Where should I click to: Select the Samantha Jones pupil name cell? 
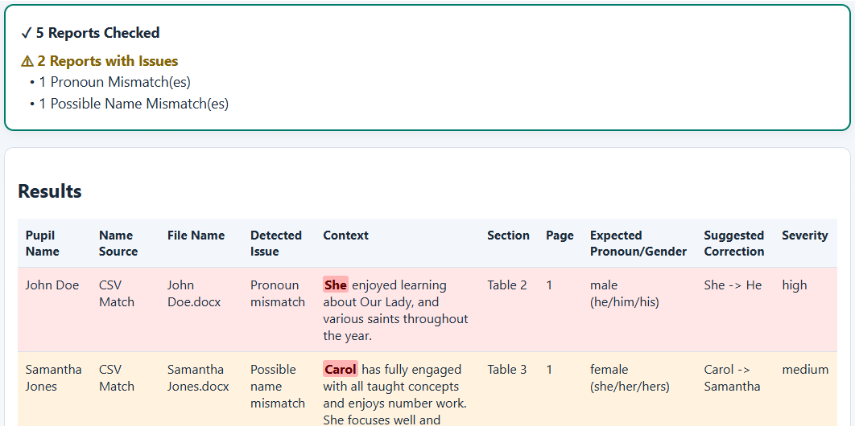coord(53,378)
